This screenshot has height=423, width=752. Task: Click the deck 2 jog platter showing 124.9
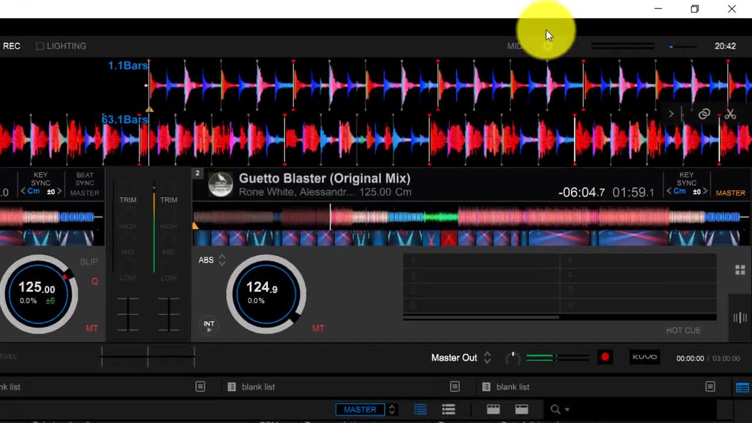(266, 294)
